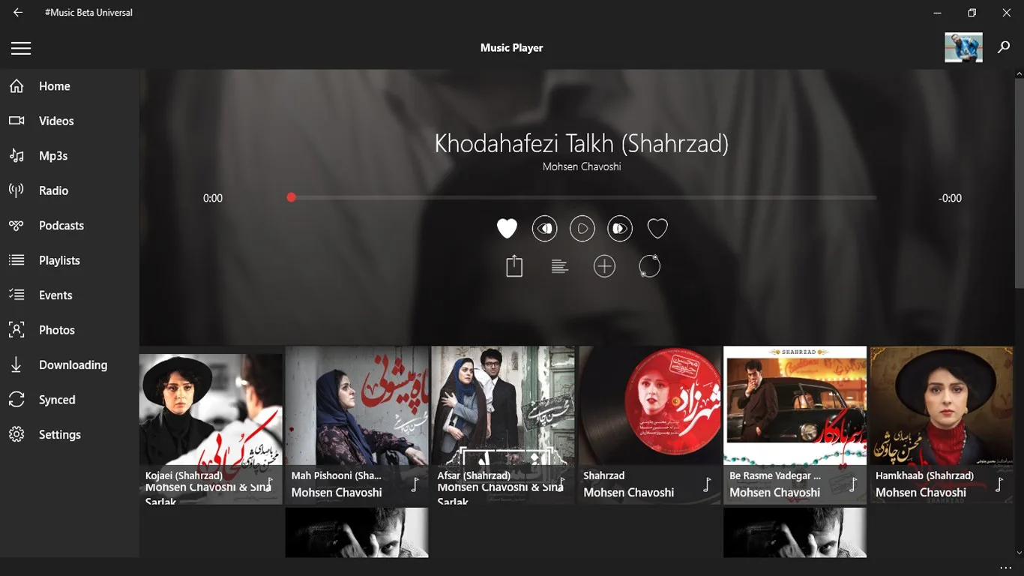This screenshot has height=576, width=1024.
Task: Click the vertical scrollbar thumb
Action: (x=1019, y=184)
